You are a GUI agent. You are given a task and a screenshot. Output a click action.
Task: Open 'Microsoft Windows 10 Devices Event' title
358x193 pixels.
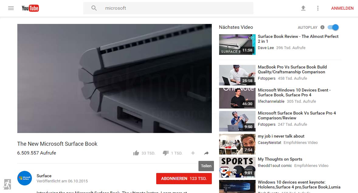[x=294, y=92]
